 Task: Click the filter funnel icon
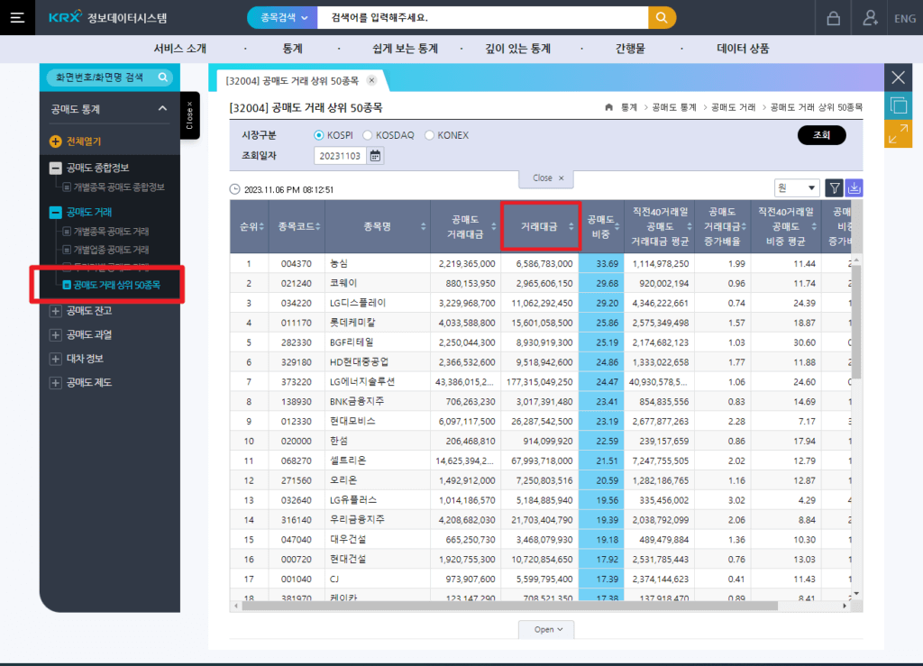click(x=834, y=188)
